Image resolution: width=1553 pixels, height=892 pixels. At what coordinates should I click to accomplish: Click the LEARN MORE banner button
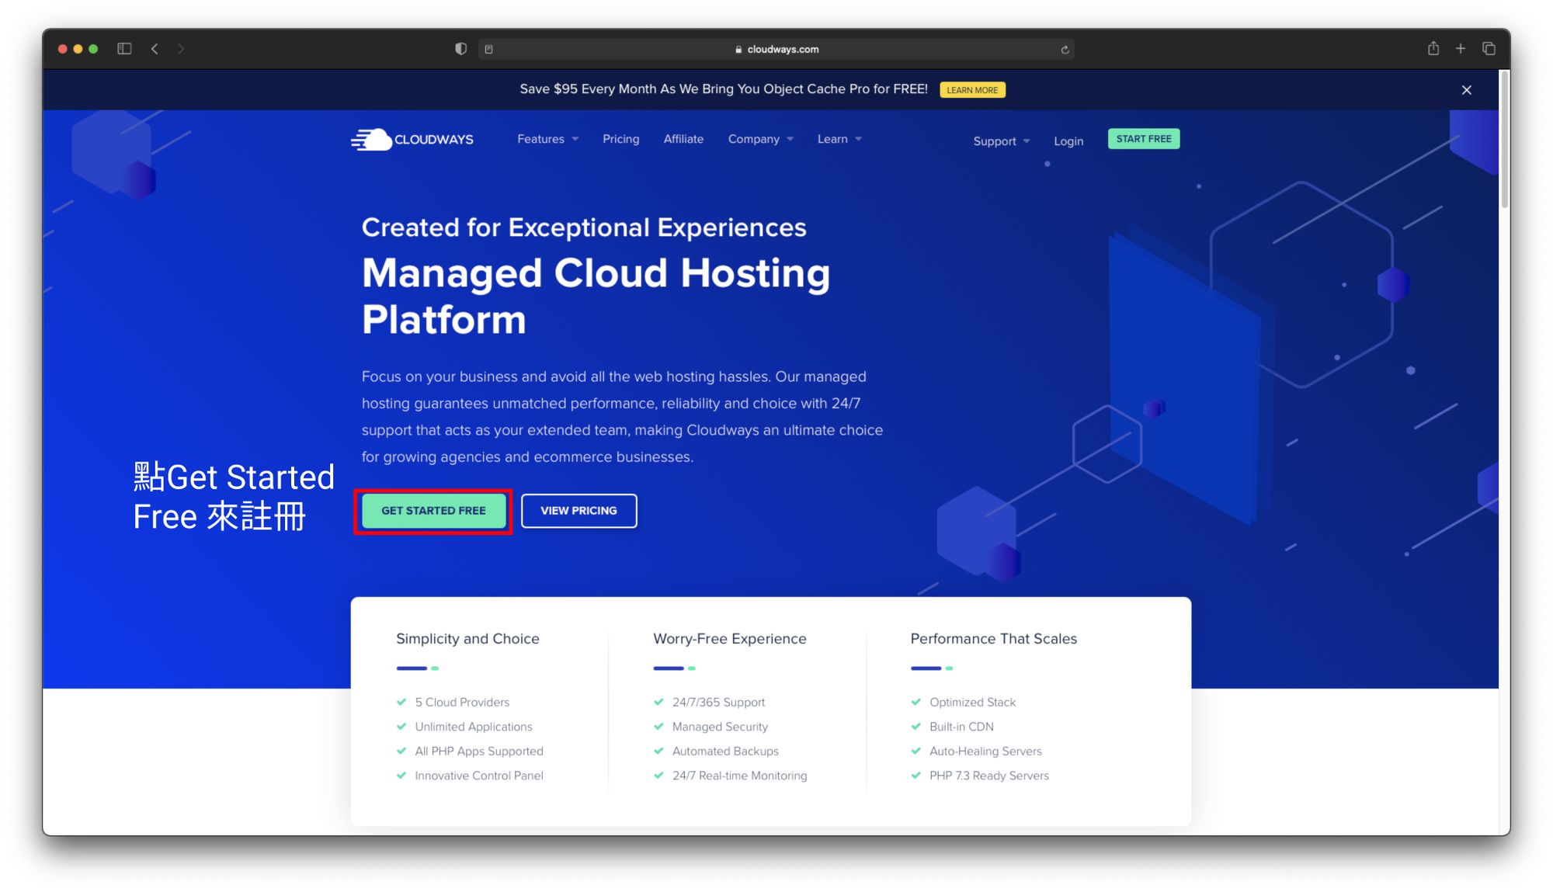(972, 90)
